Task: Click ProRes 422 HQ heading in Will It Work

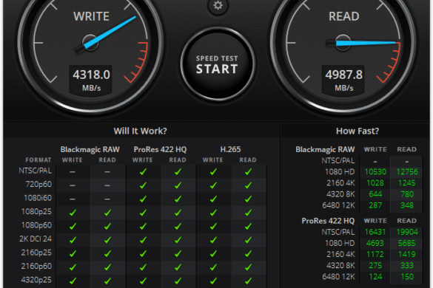Action: pyautogui.click(x=160, y=149)
